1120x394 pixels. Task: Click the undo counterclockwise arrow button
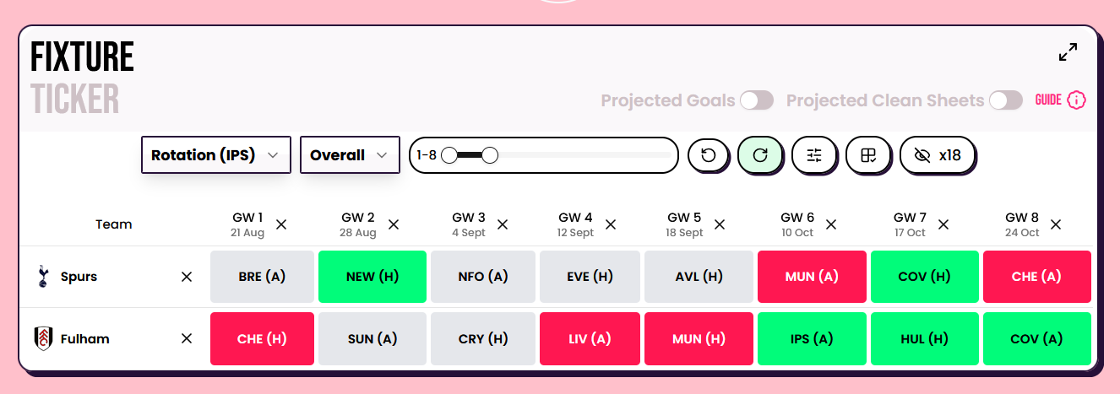pyautogui.click(x=709, y=155)
